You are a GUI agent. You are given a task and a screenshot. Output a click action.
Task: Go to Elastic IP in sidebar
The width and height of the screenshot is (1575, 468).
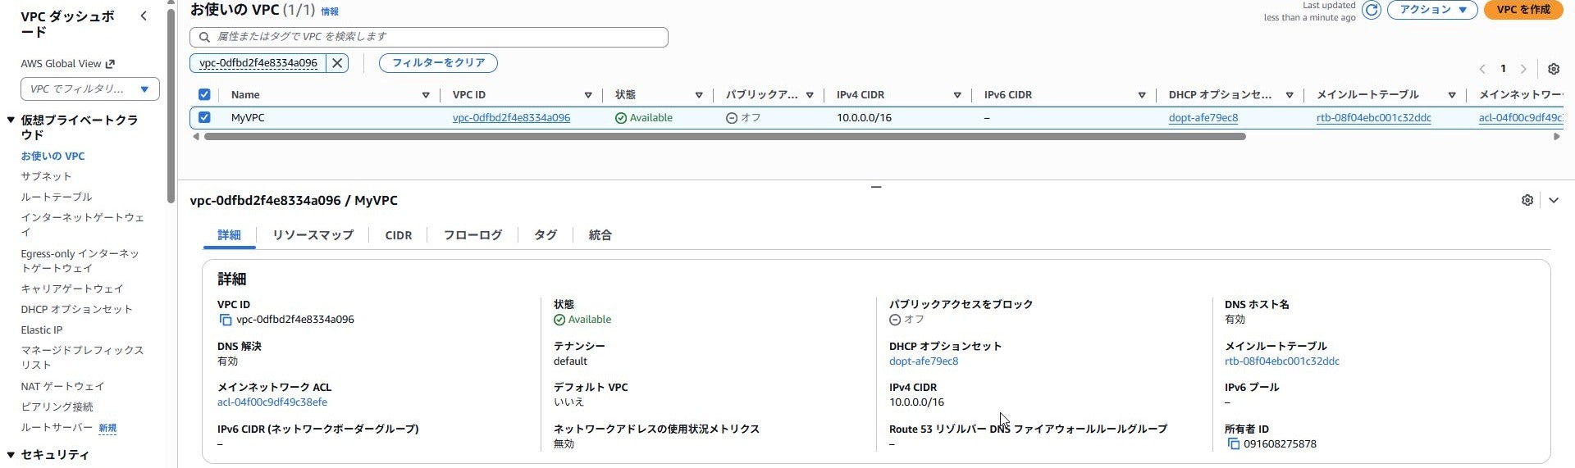(42, 329)
